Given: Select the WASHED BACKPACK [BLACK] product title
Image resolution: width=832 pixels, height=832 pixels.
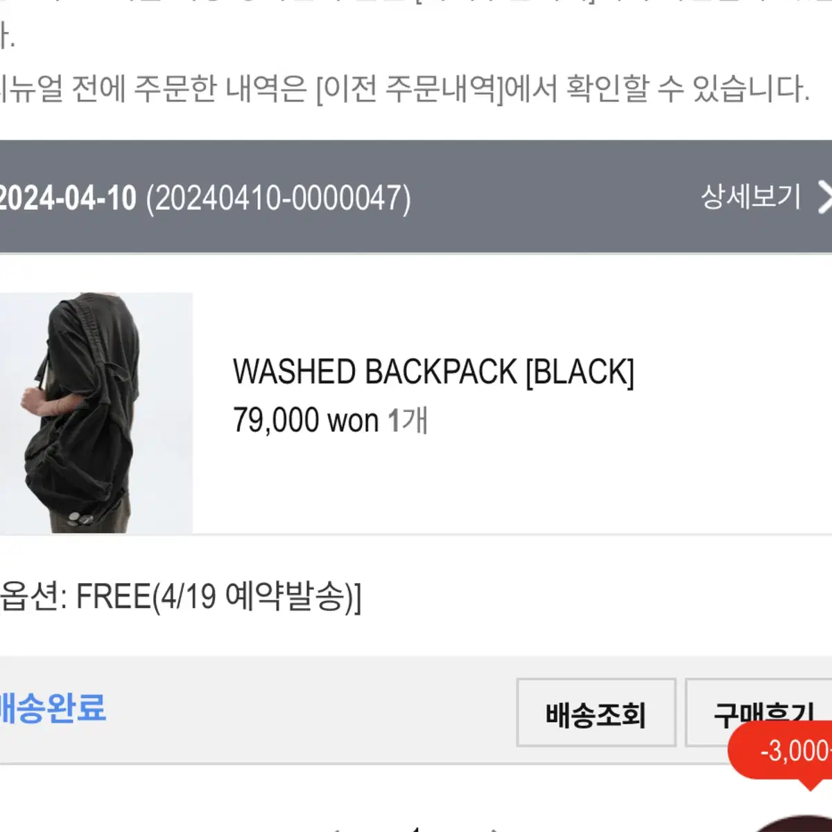Looking at the screenshot, I should (433, 372).
